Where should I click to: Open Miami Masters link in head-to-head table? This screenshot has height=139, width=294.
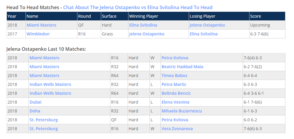click(42, 25)
